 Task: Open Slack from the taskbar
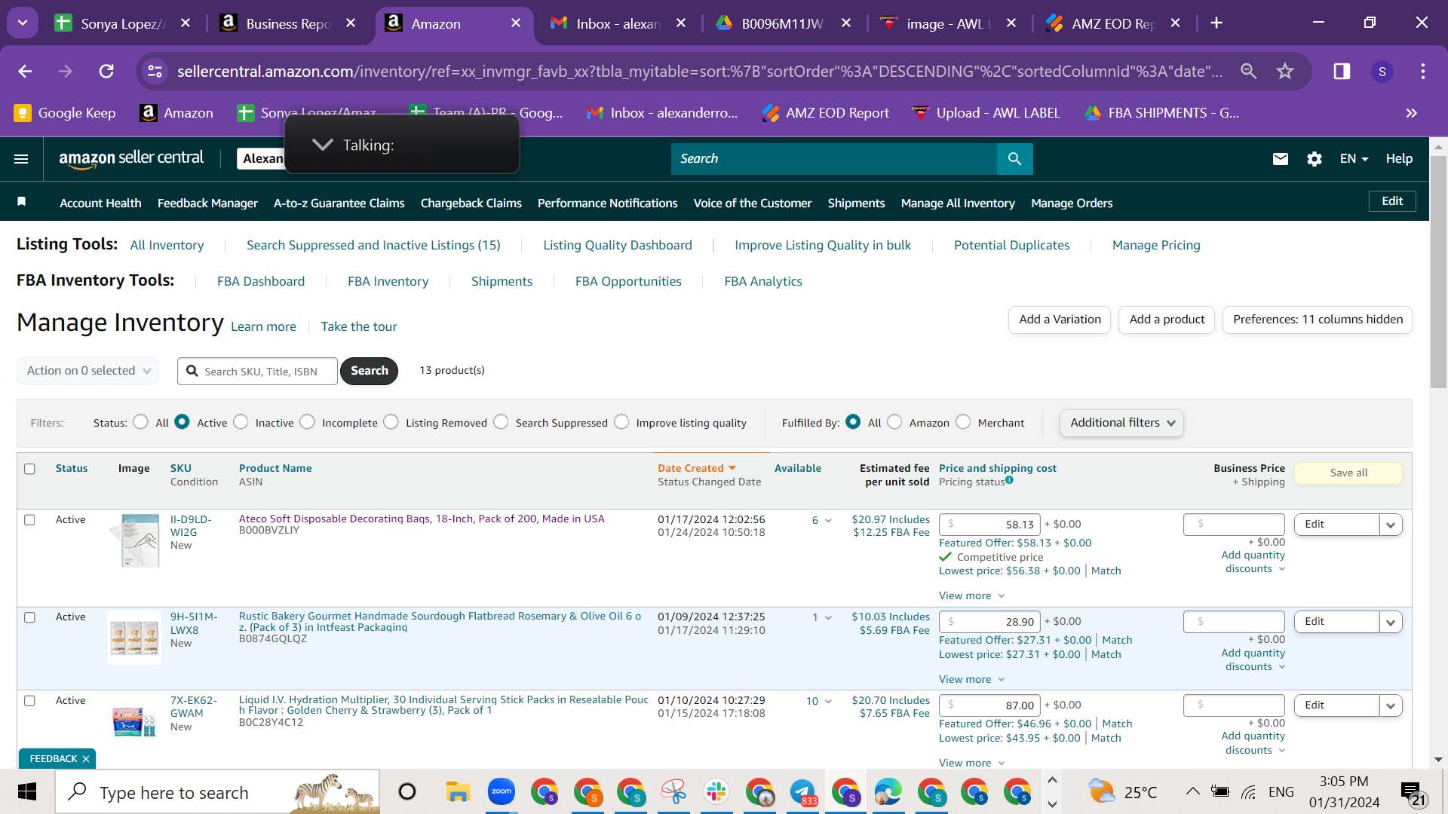pyautogui.click(x=716, y=792)
